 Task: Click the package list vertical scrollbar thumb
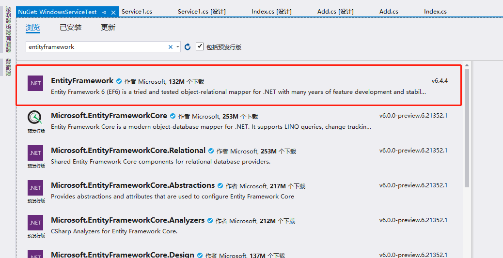[467, 128]
